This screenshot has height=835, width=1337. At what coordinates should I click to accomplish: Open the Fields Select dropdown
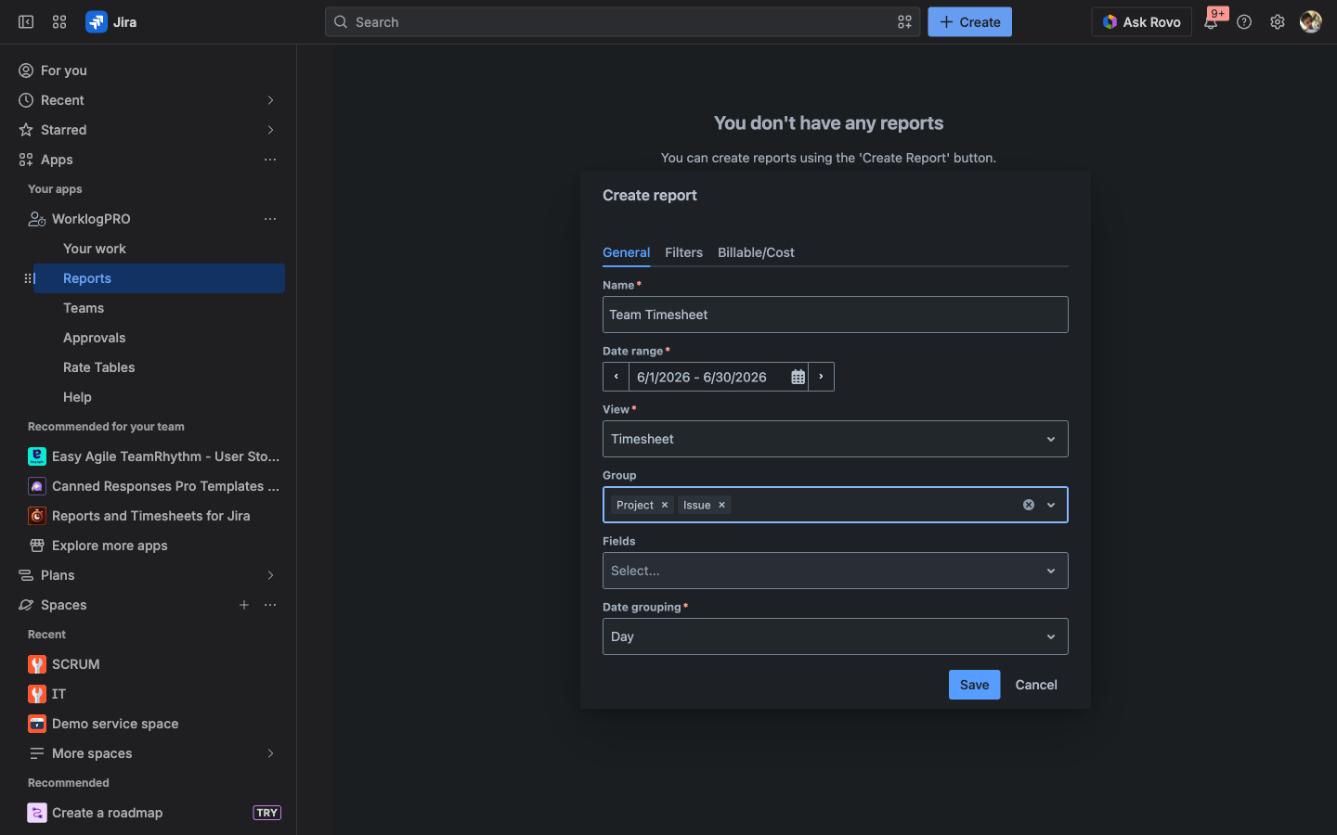[836, 571]
